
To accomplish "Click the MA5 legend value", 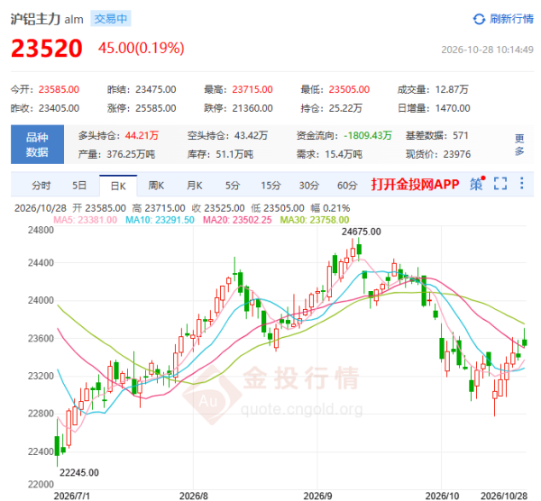I will (x=86, y=220).
